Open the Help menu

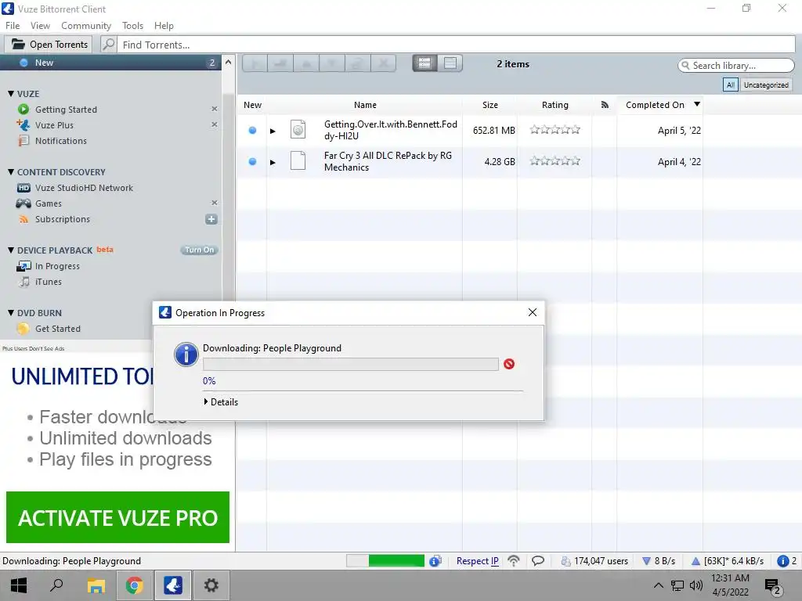tap(164, 26)
